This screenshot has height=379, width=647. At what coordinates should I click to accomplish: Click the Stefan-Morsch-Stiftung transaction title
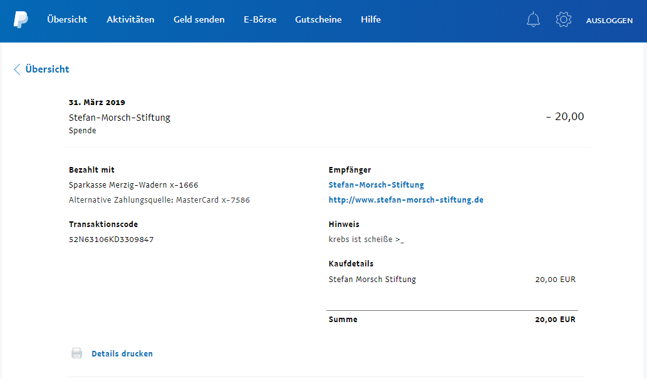[x=120, y=118]
